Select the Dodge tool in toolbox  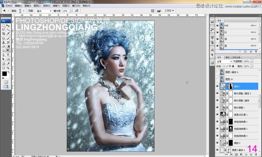coord(8,50)
